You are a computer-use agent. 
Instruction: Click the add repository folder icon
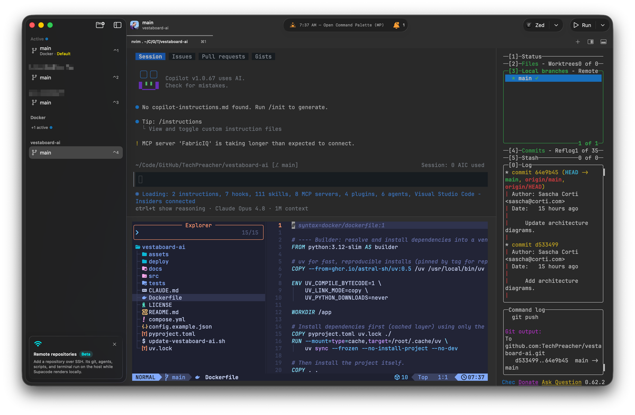point(100,25)
